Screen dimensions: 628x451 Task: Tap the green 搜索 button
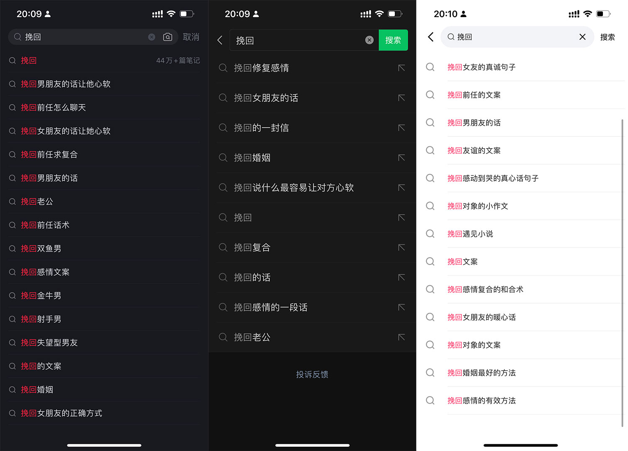pyautogui.click(x=393, y=40)
